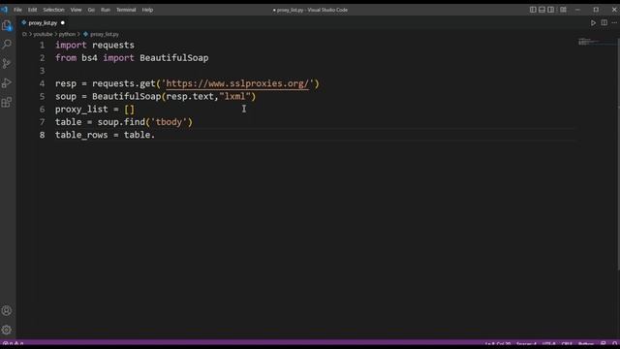
Task: Open the Run and Debug view
Action: point(7,83)
